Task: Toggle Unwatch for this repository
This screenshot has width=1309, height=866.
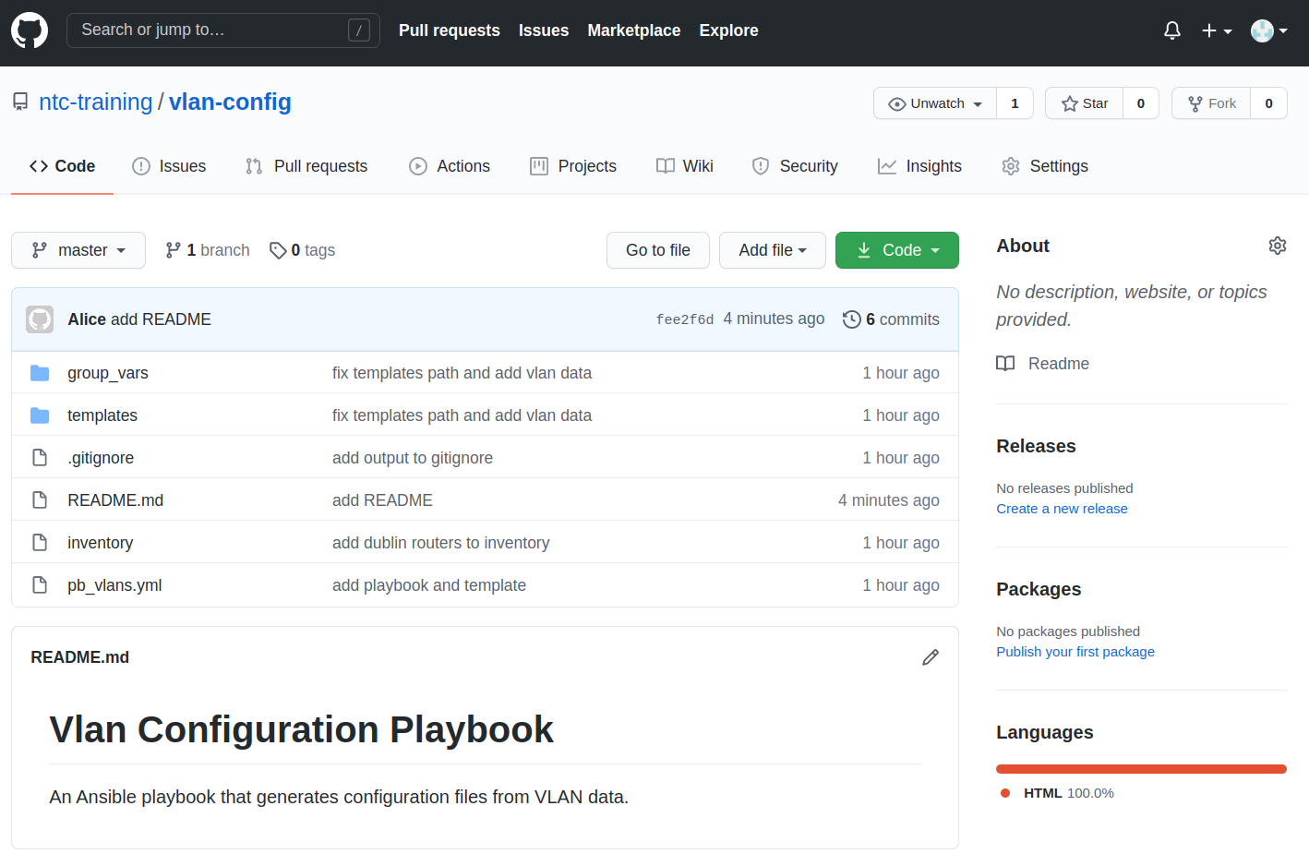Action: tap(935, 103)
